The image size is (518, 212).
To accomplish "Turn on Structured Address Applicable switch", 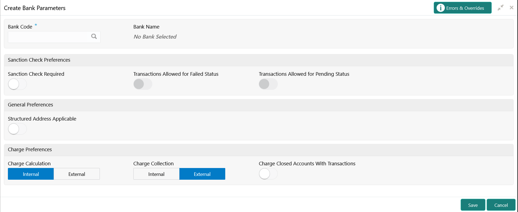I will pos(17,129).
